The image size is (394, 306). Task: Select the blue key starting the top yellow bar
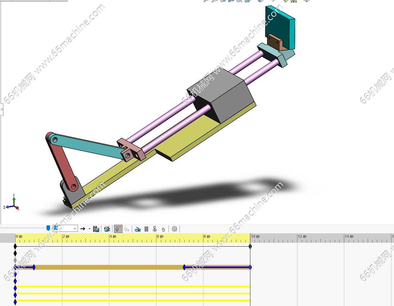15,288
